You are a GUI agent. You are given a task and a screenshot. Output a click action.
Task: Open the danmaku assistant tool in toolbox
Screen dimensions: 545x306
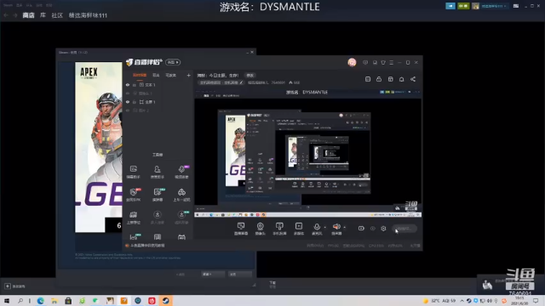[x=133, y=172]
